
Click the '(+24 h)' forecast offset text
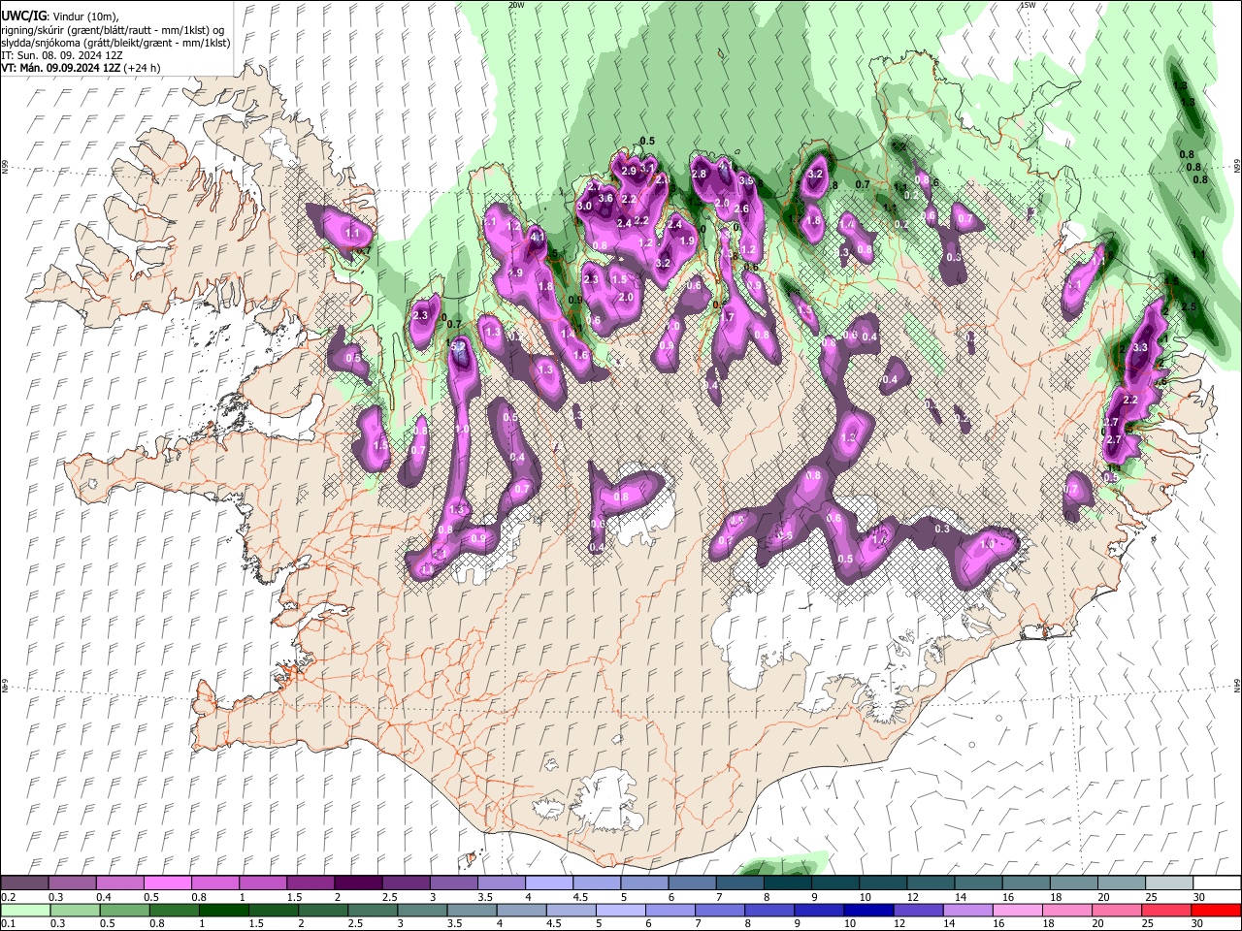pyautogui.click(x=142, y=68)
